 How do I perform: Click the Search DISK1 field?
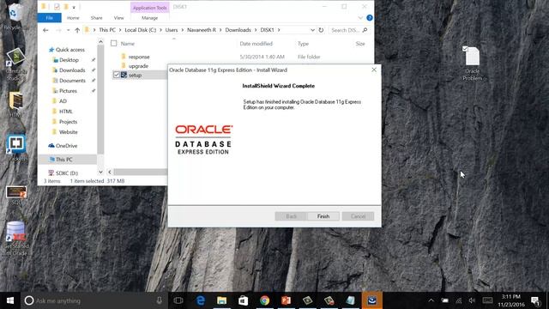click(349, 30)
